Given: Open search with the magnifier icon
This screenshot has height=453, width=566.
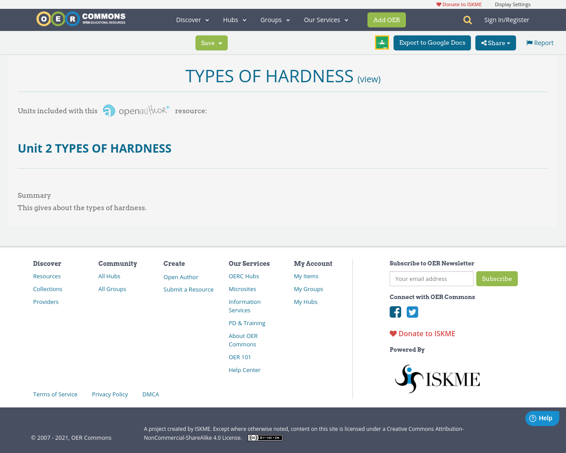Looking at the screenshot, I should point(467,19).
